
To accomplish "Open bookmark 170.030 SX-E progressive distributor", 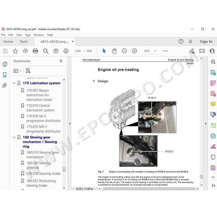I will click(43, 118).
